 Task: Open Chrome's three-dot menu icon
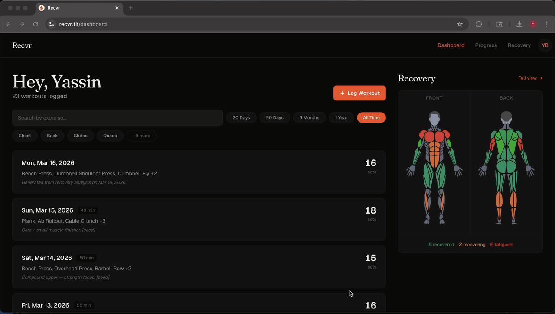547,24
